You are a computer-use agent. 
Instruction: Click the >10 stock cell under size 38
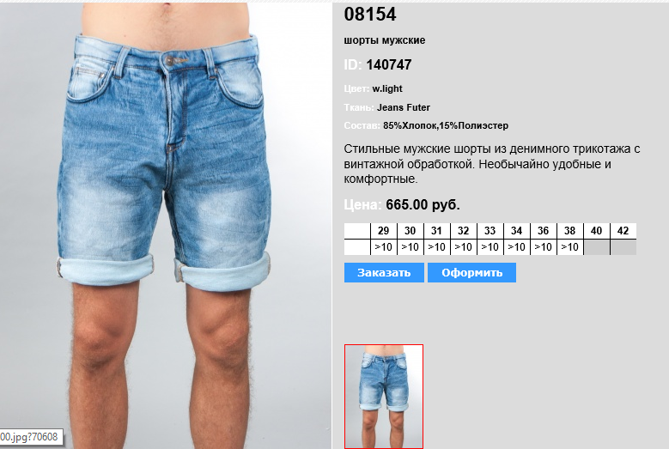click(569, 247)
